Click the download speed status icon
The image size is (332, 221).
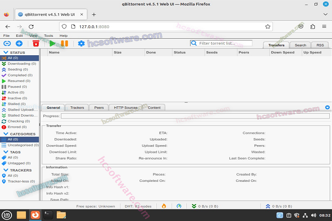pos(194,206)
